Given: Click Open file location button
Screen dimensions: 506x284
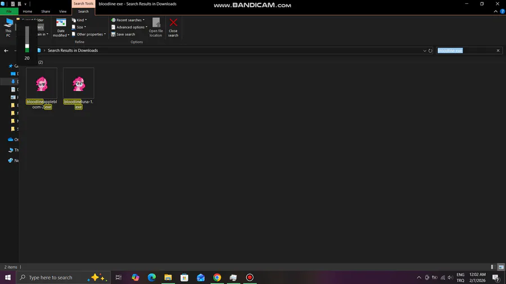Looking at the screenshot, I should (x=156, y=28).
